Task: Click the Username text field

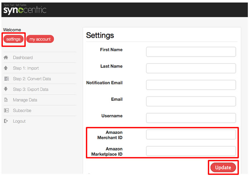Action: (191, 118)
